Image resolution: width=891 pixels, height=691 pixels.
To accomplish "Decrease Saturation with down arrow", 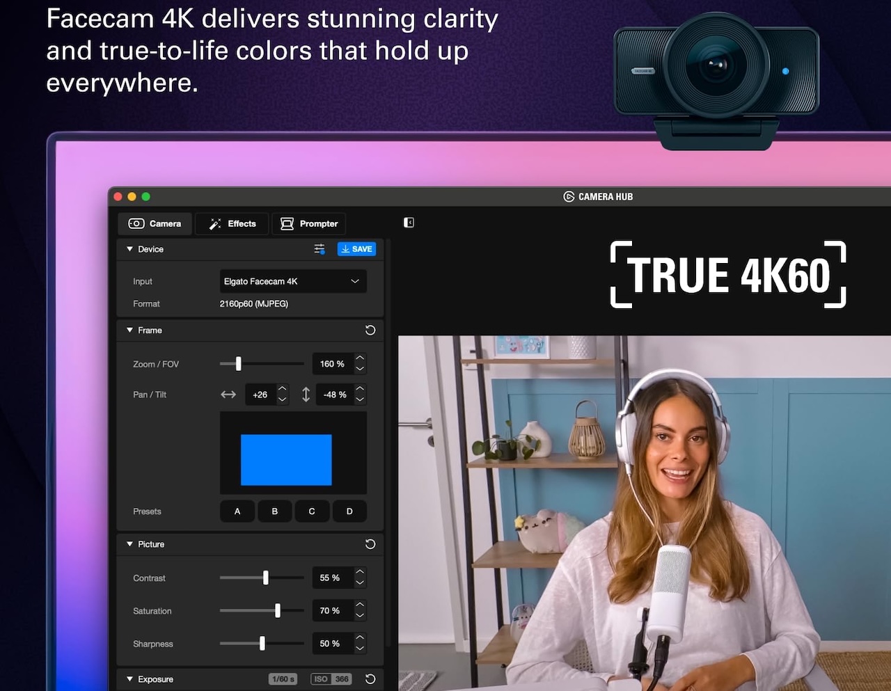I will (x=360, y=615).
